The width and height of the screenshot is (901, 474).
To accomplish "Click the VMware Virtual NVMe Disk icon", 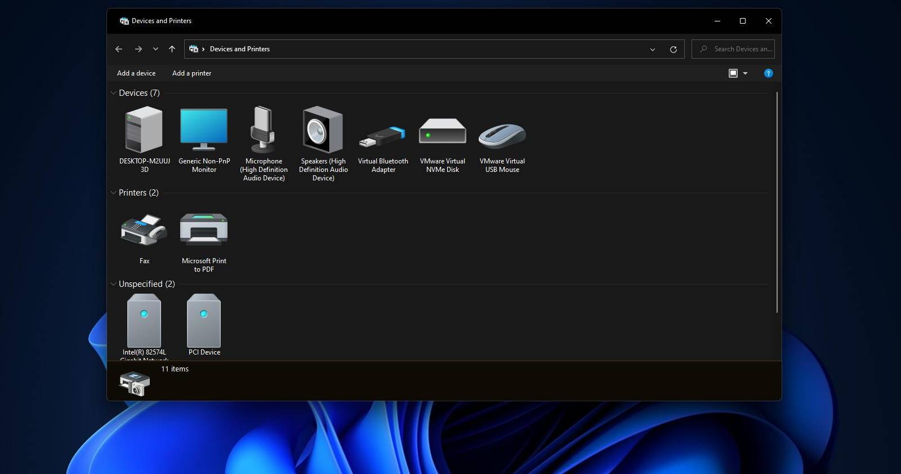I will [443, 132].
